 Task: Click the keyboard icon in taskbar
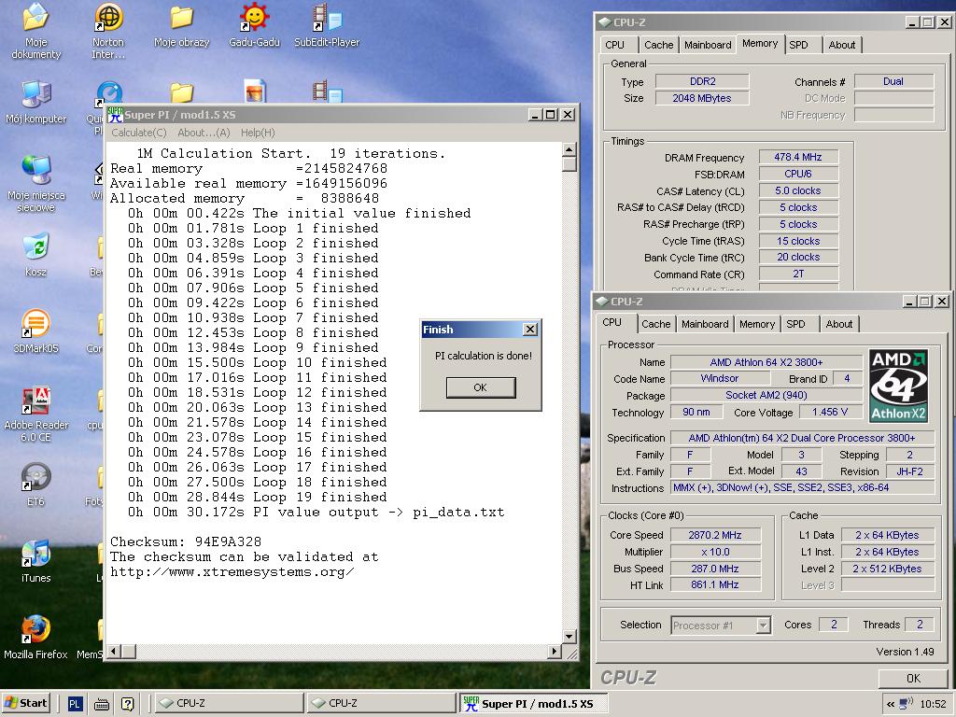101,704
